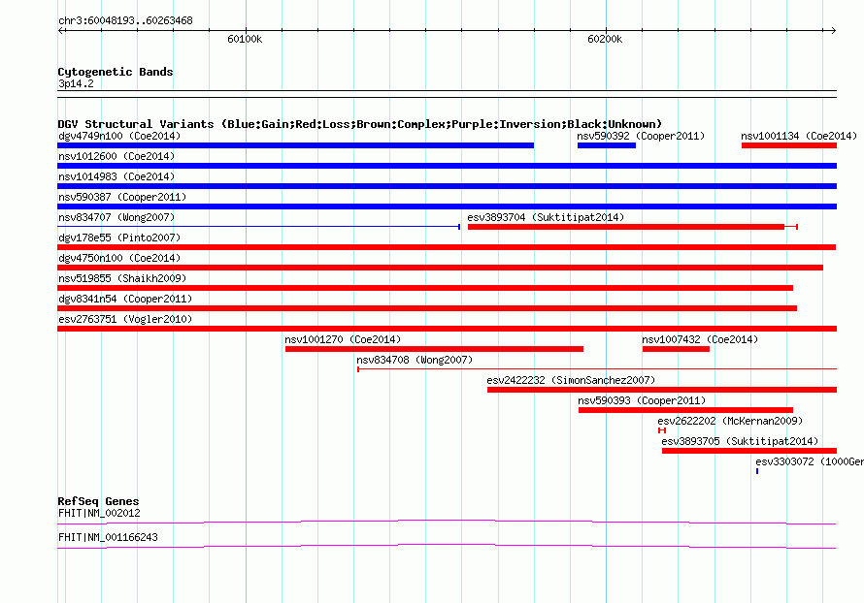Click the nsv1007432 (Coe2014) label
Screen dimensions: 864x603
click(700, 339)
